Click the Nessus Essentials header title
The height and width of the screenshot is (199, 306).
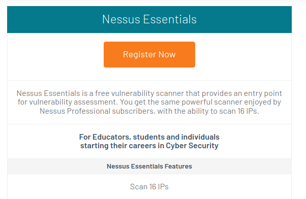[149, 19]
